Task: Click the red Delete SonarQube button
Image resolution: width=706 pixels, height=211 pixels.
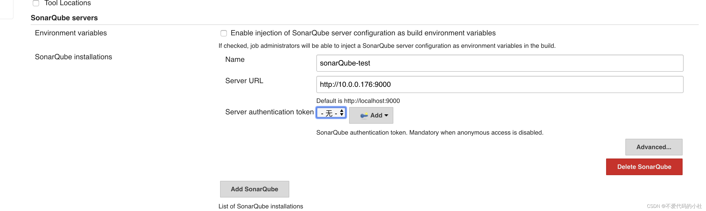Action: click(644, 167)
